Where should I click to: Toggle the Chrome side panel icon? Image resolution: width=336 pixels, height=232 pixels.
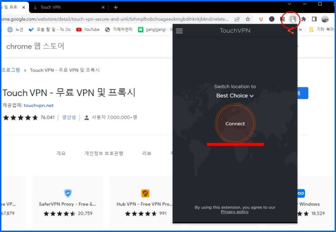[x=314, y=19]
